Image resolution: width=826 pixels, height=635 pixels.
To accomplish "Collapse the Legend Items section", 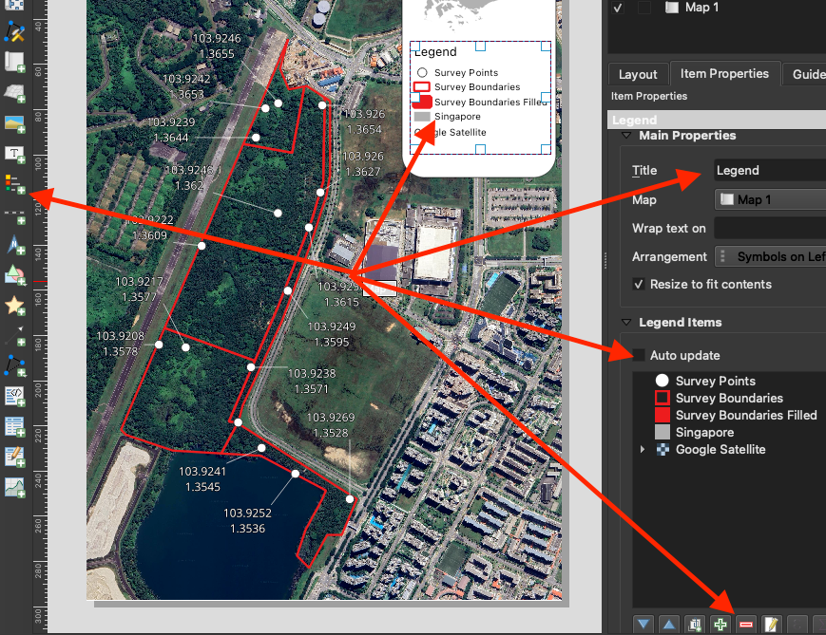I will (x=626, y=322).
